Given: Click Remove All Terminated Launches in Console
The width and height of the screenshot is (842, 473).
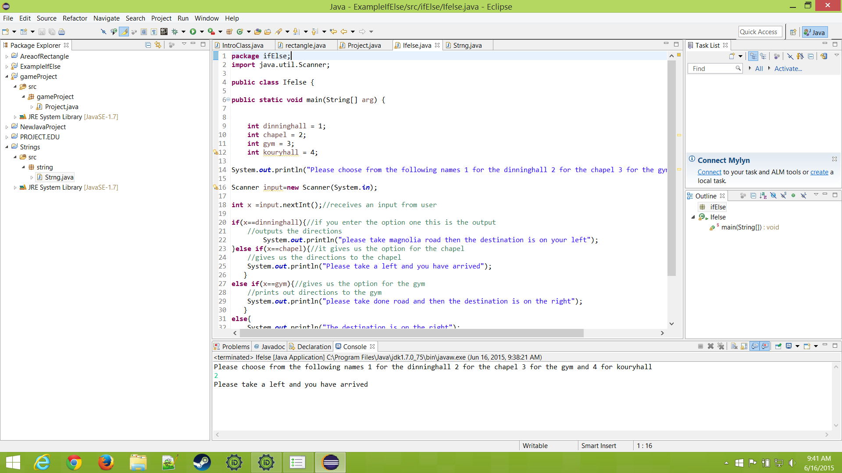Looking at the screenshot, I should (x=721, y=346).
